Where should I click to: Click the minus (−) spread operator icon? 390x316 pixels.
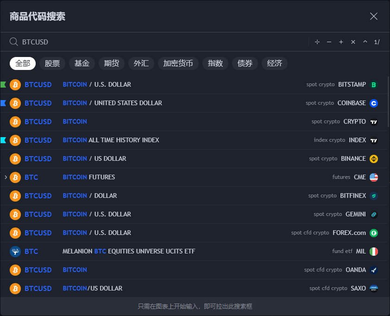tap(329, 42)
